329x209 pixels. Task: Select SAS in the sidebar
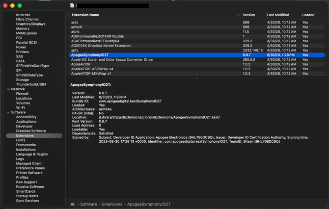point(19,56)
